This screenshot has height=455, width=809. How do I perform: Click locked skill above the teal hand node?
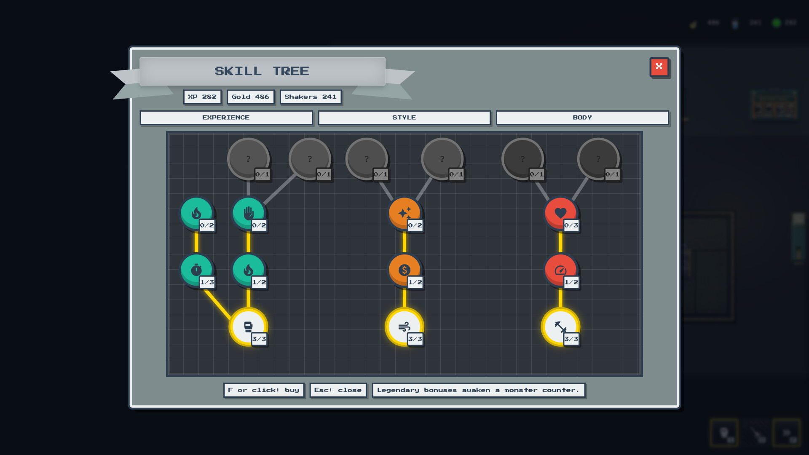(x=248, y=159)
